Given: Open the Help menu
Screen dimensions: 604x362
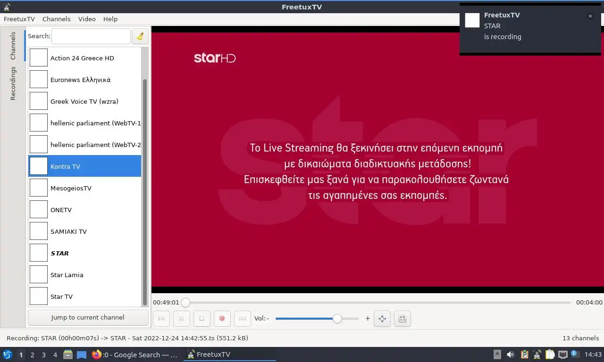Looking at the screenshot, I should [x=110, y=19].
